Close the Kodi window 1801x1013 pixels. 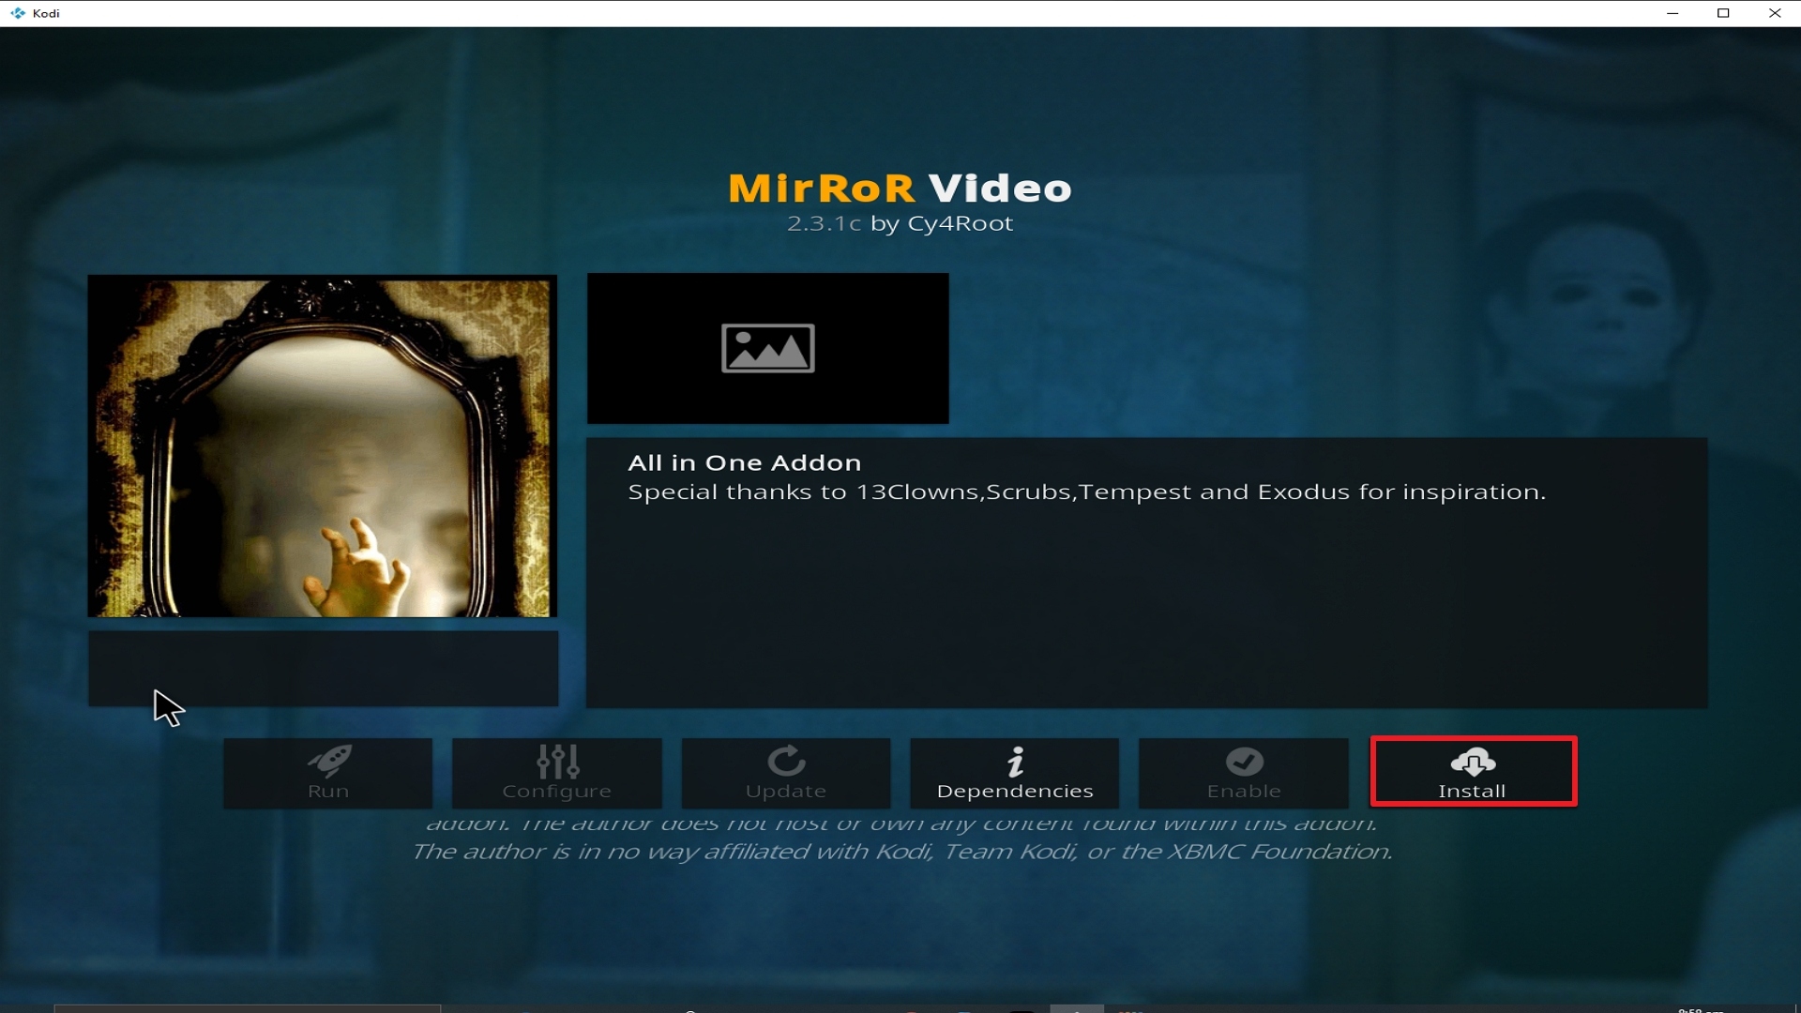click(1775, 13)
